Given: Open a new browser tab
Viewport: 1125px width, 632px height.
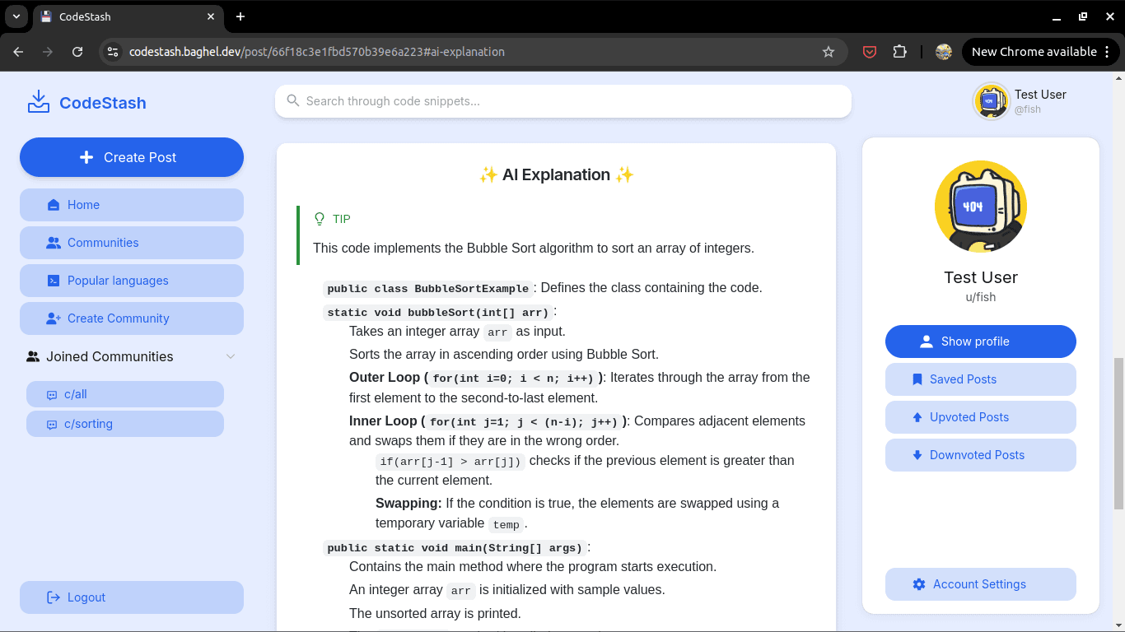Looking at the screenshot, I should pyautogui.click(x=240, y=16).
